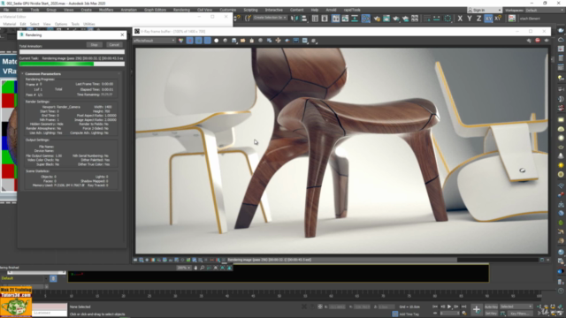Click the checkered material sample thumbnail
This screenshot has width=566, height=318.
(8, 135)
